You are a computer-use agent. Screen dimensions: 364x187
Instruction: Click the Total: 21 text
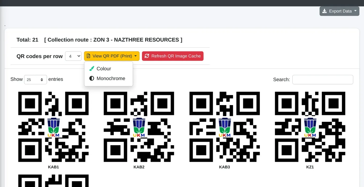tap(27, 40)
